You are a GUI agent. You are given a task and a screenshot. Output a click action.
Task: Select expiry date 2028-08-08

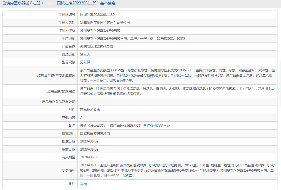point(89,157)
